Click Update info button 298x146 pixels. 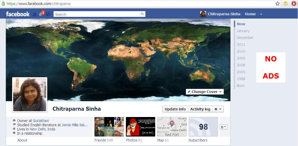click(x=175, y=109)
